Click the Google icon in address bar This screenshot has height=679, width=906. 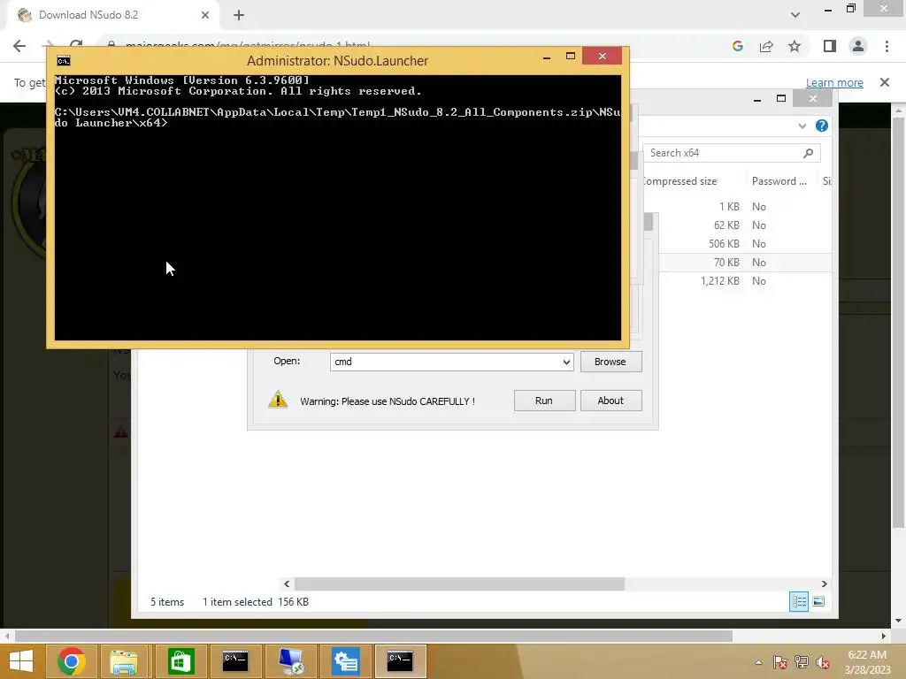[x=737, y=46]
